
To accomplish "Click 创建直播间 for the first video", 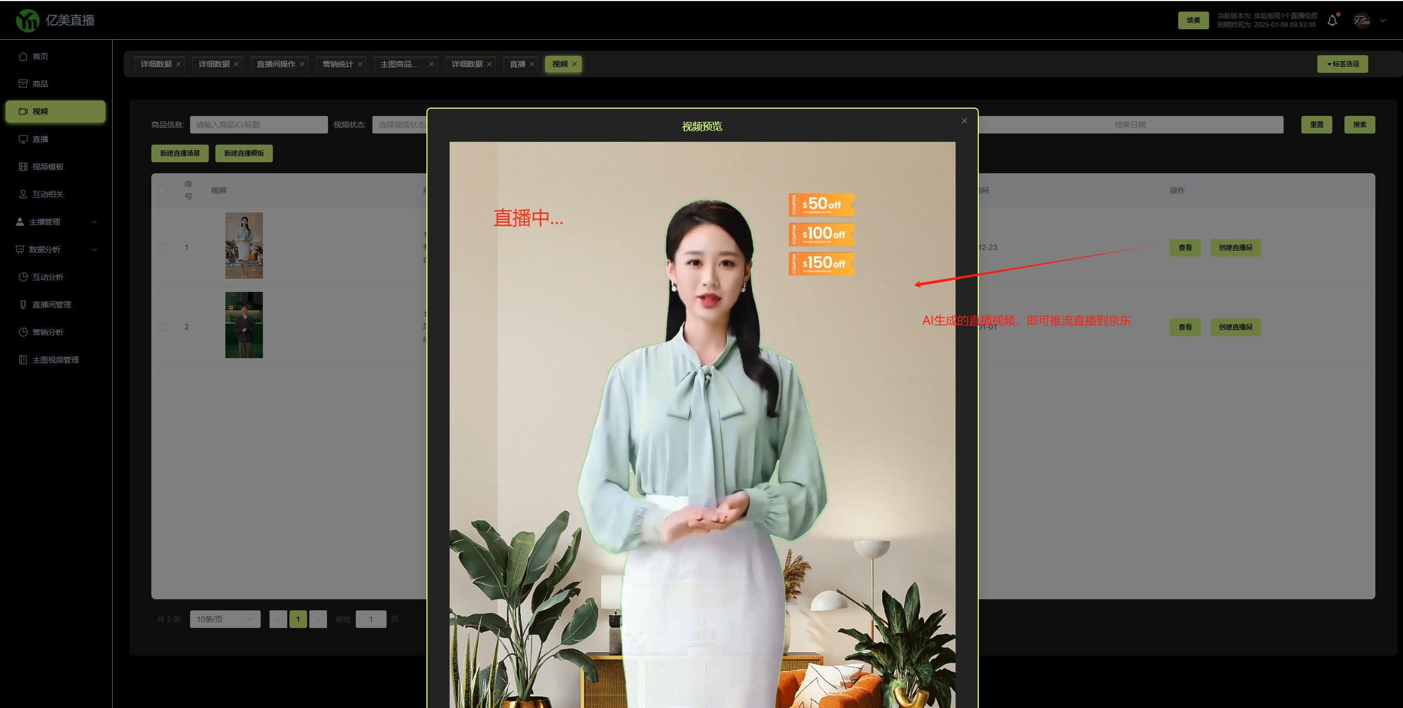I will (1235, 248).
